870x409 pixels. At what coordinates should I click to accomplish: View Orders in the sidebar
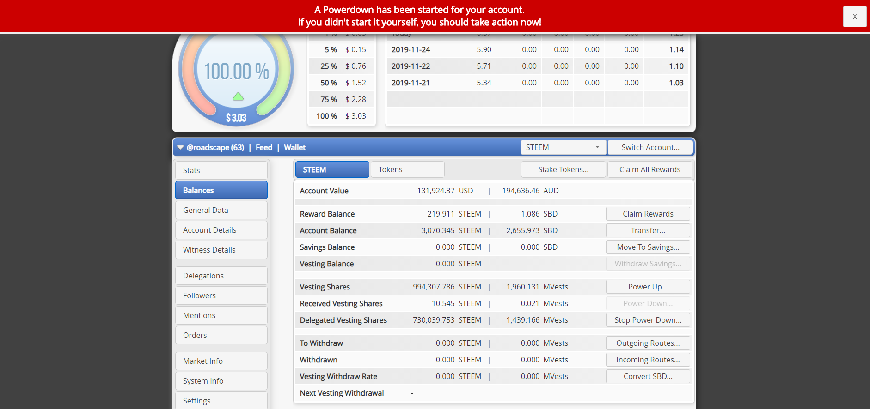tap(221, 335)
